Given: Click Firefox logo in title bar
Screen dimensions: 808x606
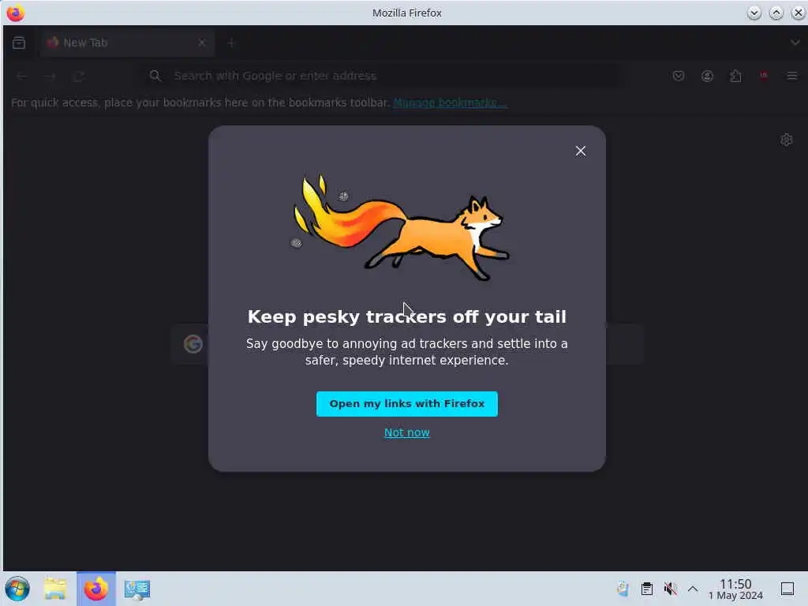Looking at the screenshot, I should tap(16, 13).
